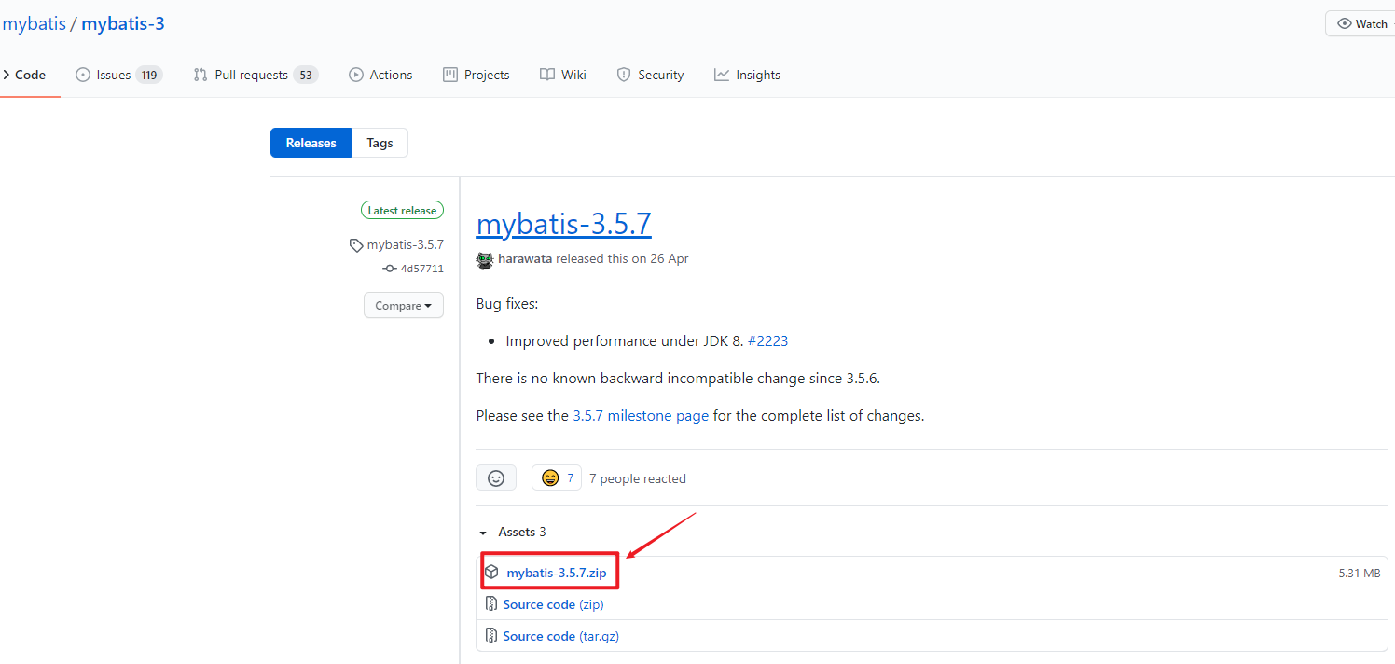
Task: Switch to the Code tab
Action: (x=23, y=75)
